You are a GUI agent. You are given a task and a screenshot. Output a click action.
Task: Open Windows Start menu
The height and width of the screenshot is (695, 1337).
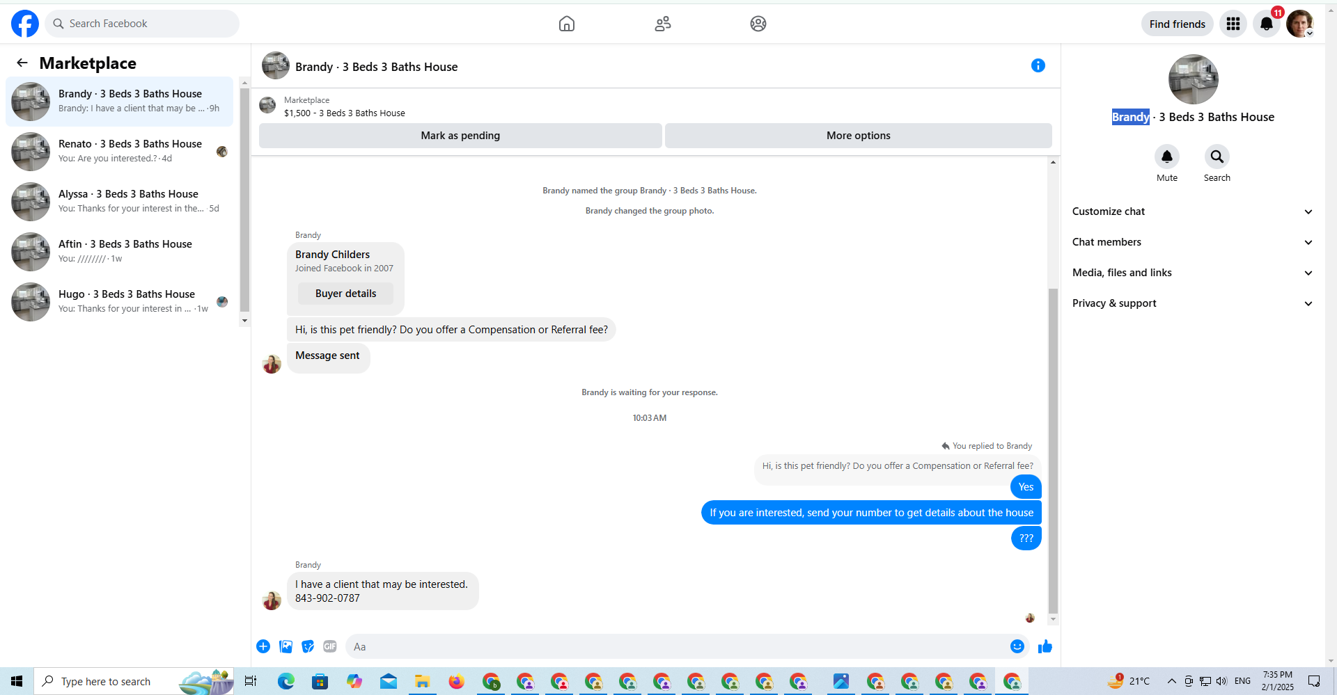point(17,681)
